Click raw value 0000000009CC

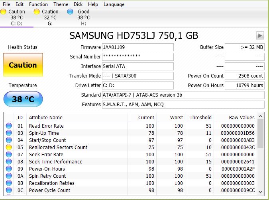(238, 190)
